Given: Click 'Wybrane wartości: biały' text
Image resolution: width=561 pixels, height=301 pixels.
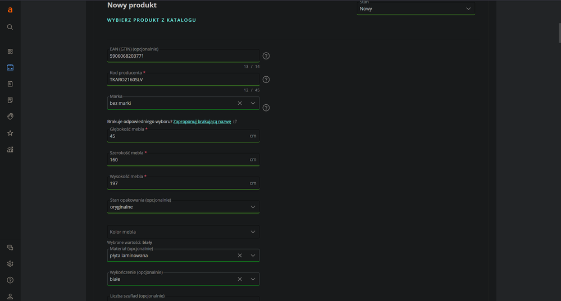Looking at the screenshot, I should tap(130, 243).
